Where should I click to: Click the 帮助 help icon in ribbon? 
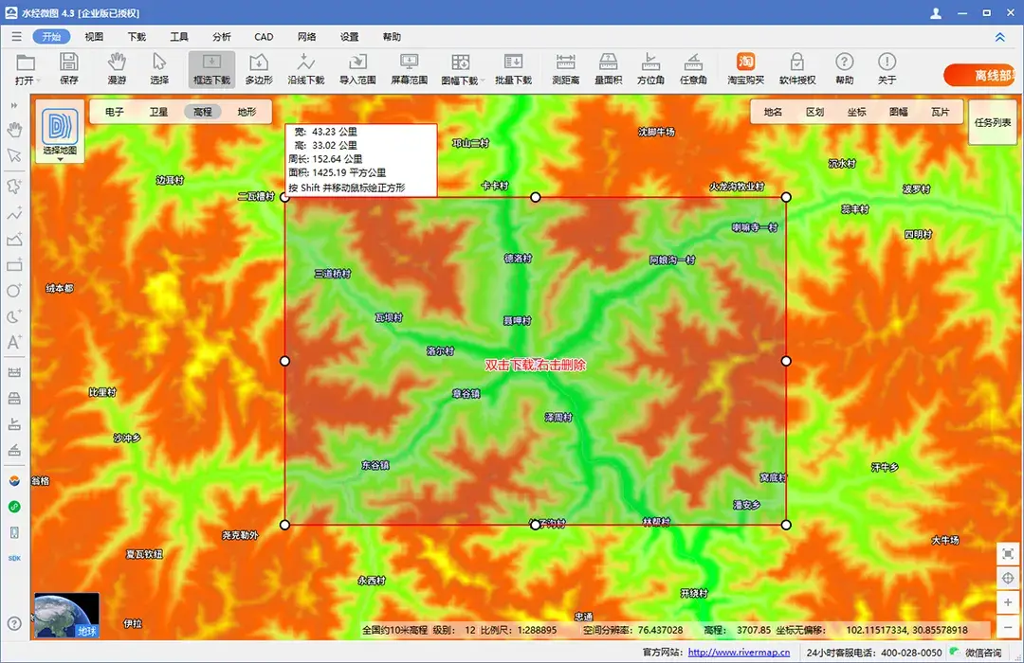[845, 69]
